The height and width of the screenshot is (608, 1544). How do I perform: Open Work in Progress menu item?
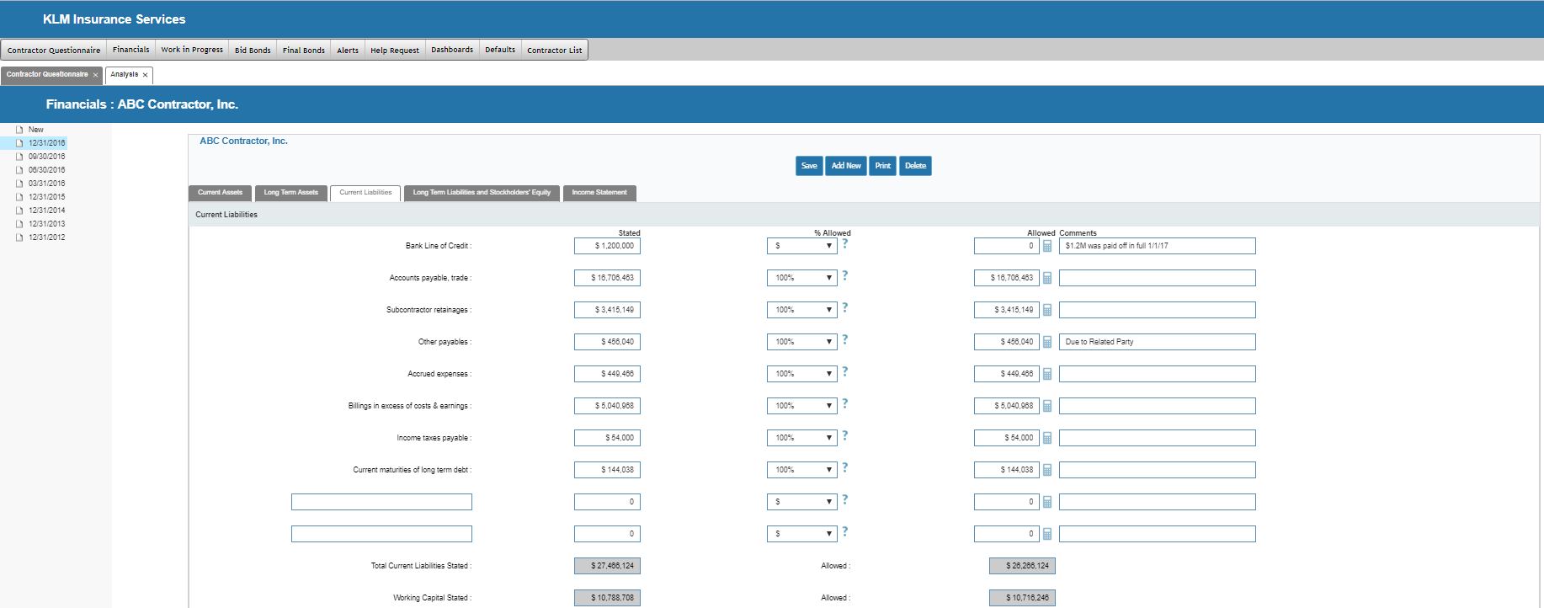192,50
